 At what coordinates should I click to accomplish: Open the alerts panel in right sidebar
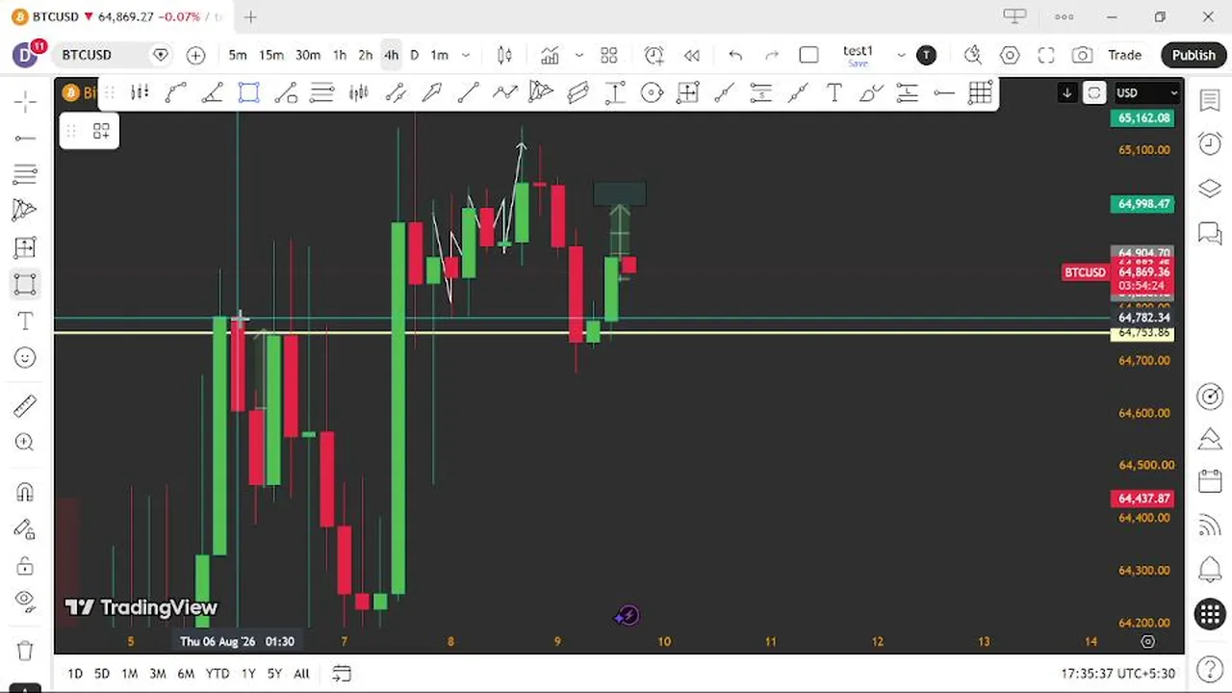point(1210,143)
